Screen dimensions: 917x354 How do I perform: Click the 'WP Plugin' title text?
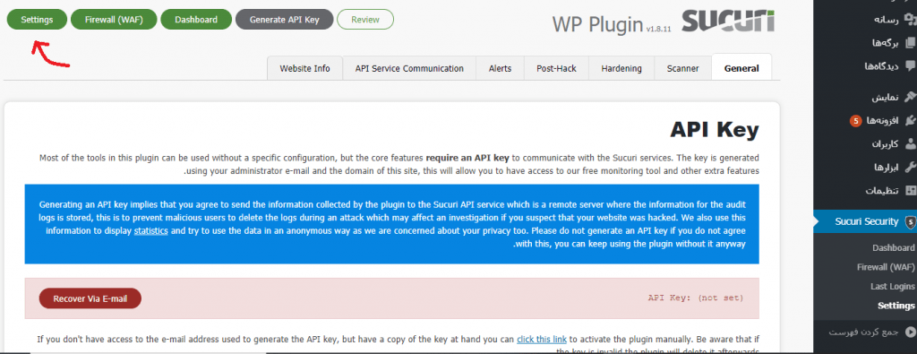pyautogui.click(x=597, y=23)
